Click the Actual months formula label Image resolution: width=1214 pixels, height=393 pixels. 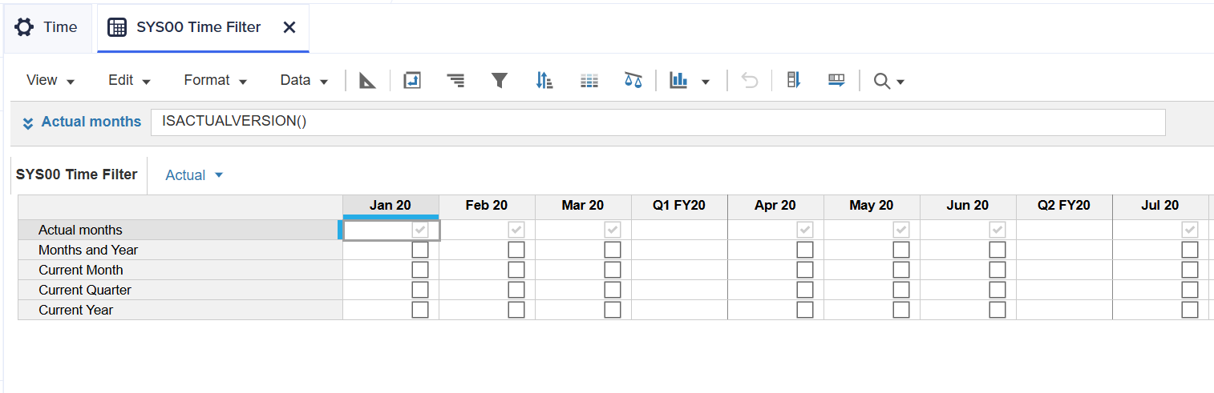coord(91,122)
